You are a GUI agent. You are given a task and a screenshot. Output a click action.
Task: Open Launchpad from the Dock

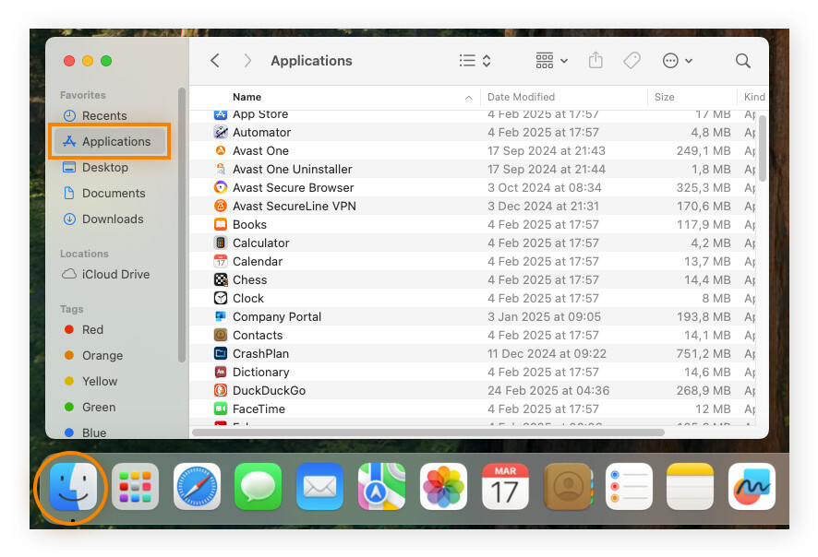pos(135,487)
